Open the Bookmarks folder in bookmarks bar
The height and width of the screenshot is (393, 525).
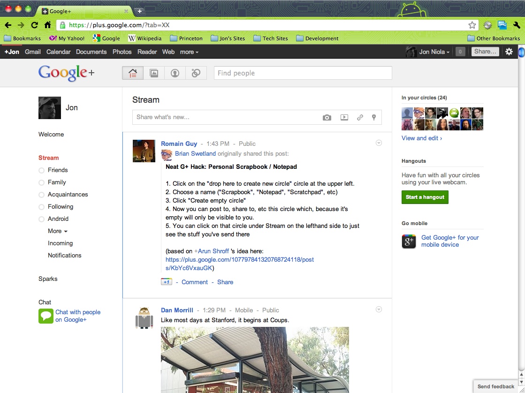(x=22, y=38)
